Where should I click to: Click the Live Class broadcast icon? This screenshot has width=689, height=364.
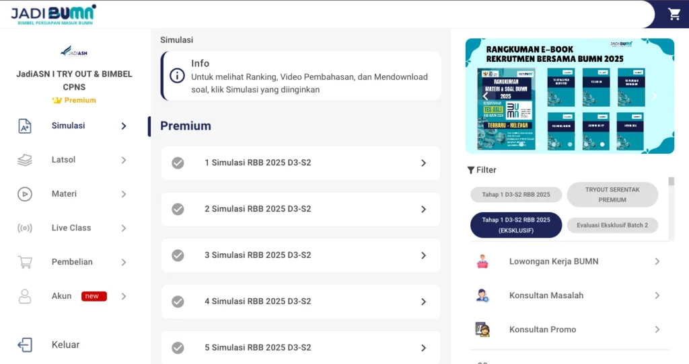coord(25,228)
